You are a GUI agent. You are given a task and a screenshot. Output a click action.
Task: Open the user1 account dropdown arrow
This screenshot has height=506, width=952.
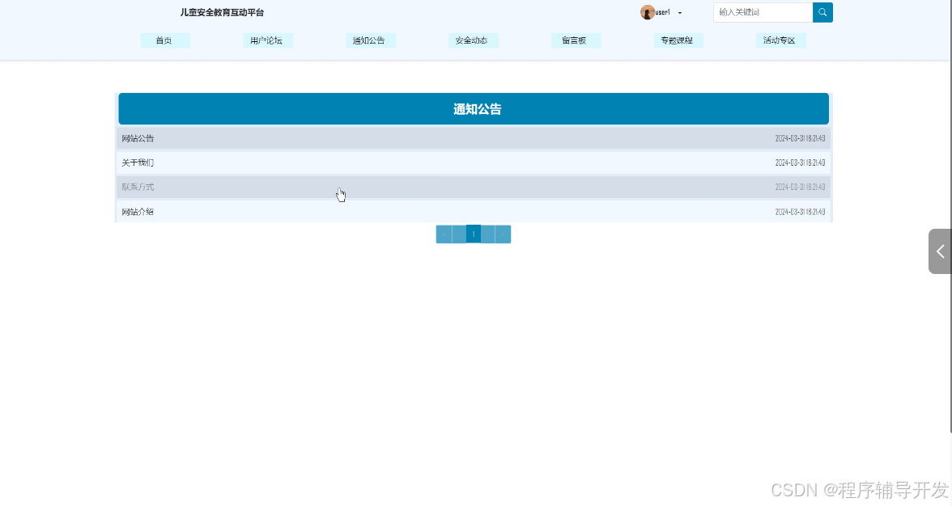pyautogui.click(x=680, y=13)
